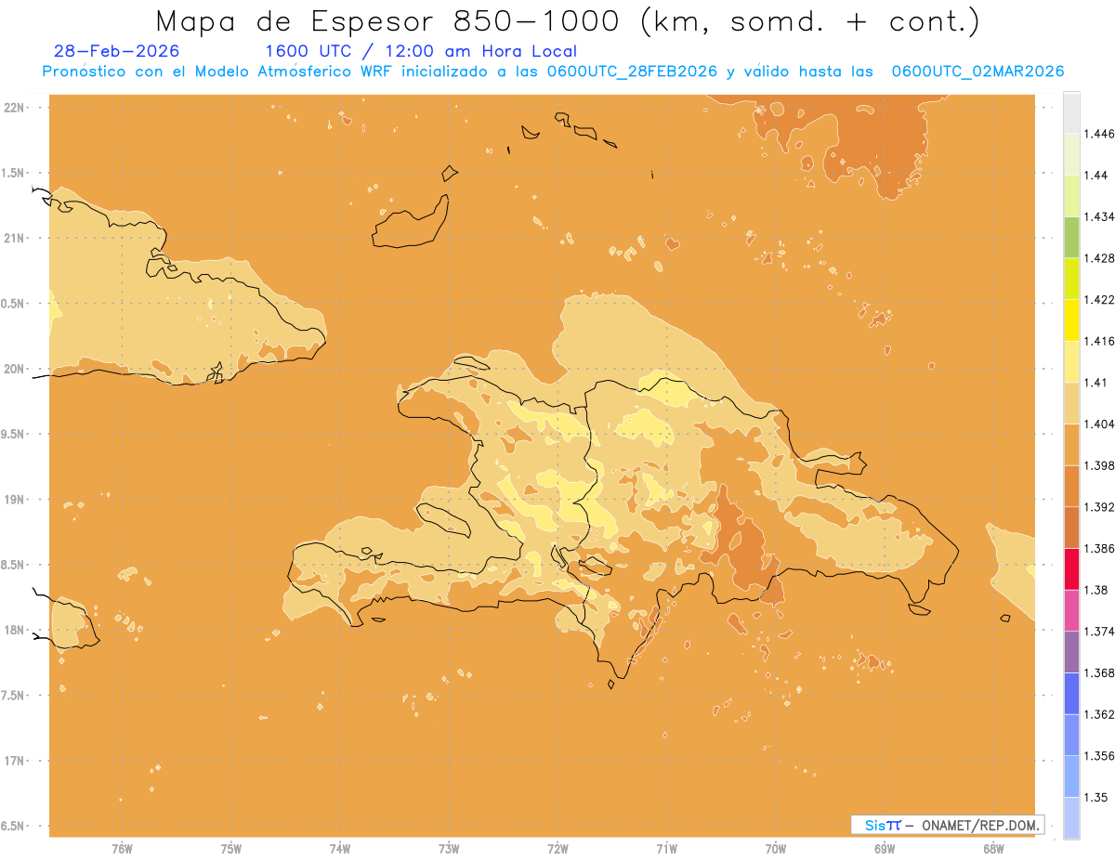The width and height of the screenshot is (1115, 861).
Task: Click the legend value '1.434'
Action: point(1099,216)
